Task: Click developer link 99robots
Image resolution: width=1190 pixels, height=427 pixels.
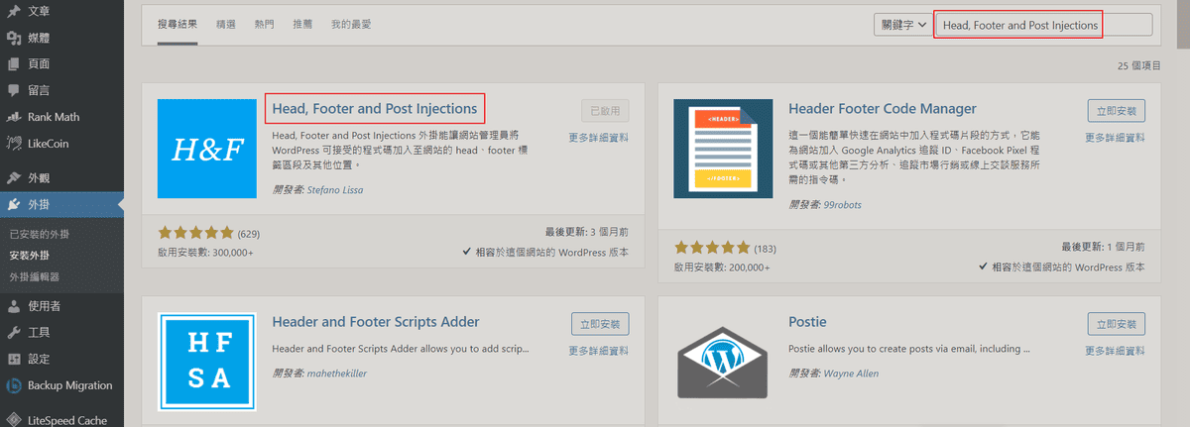Action: (844, 205)
